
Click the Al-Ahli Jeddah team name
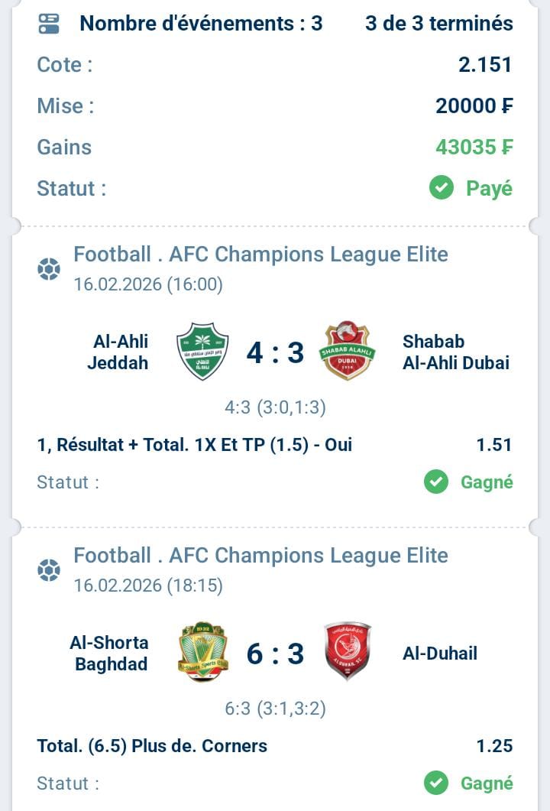[x=118, y=352]
